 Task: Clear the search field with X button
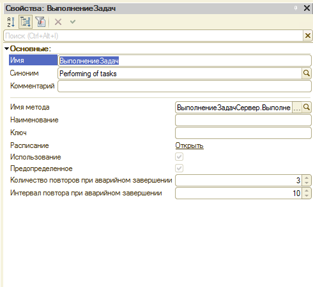click(x=308, y=36)
